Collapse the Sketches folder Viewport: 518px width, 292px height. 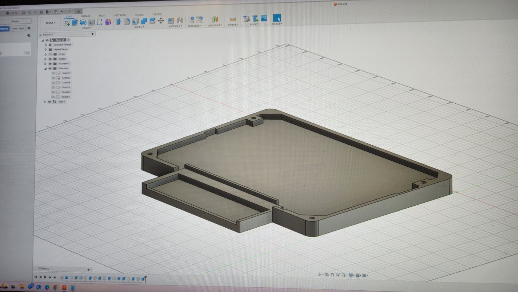(x=45, y=68)
